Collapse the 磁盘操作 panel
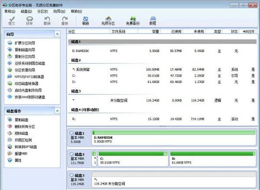Screen dimensions: 260x190 (57, 110)
